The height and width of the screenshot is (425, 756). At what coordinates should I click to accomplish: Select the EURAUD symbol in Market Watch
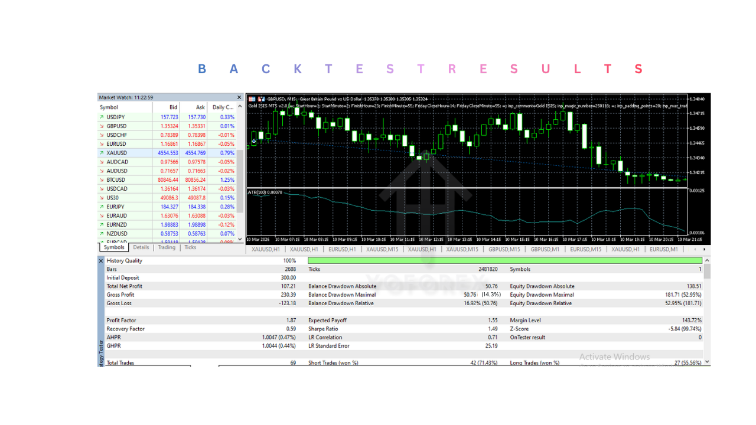pos(117,216)
